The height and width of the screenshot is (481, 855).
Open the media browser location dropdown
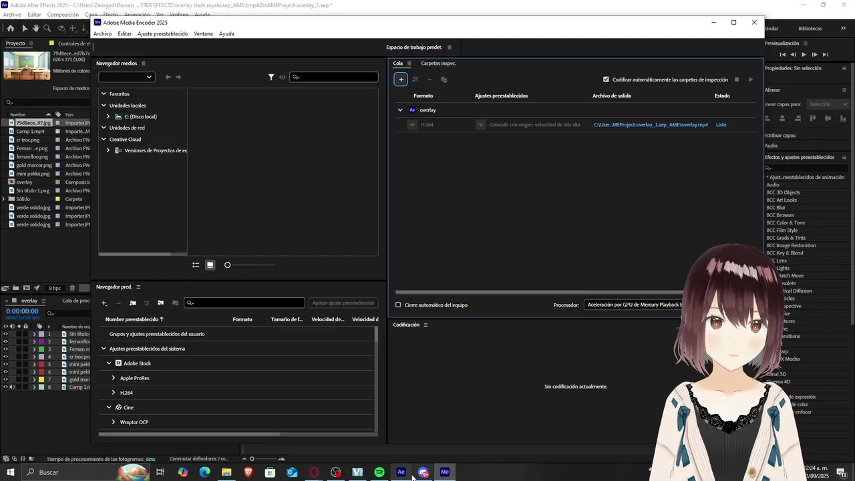(127, 77)
